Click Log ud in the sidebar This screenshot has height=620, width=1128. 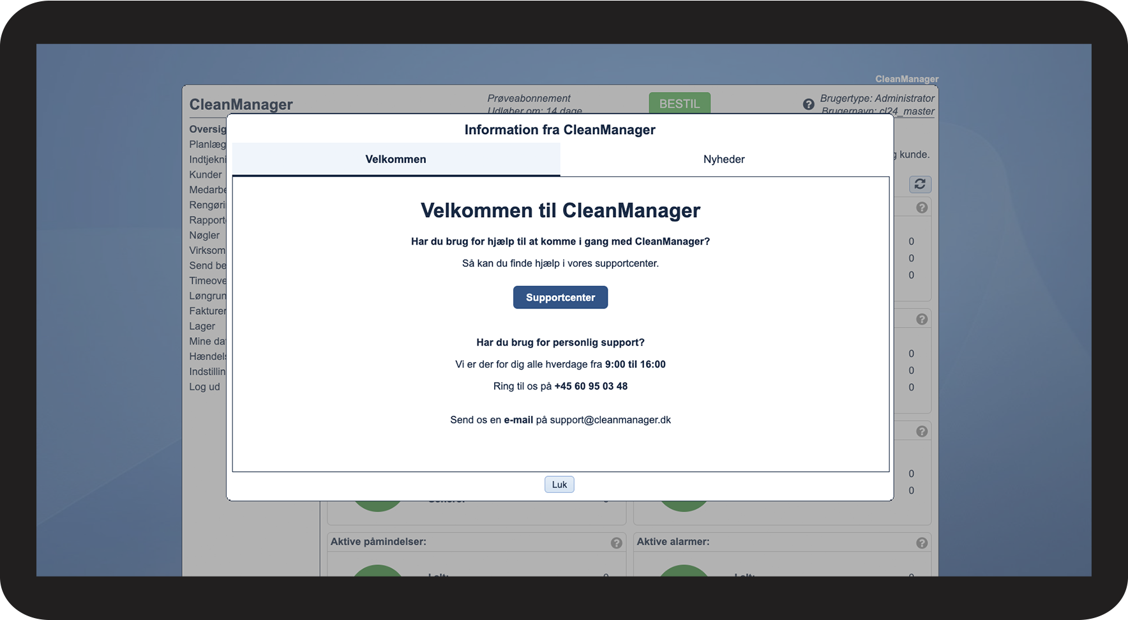(204, 387)
